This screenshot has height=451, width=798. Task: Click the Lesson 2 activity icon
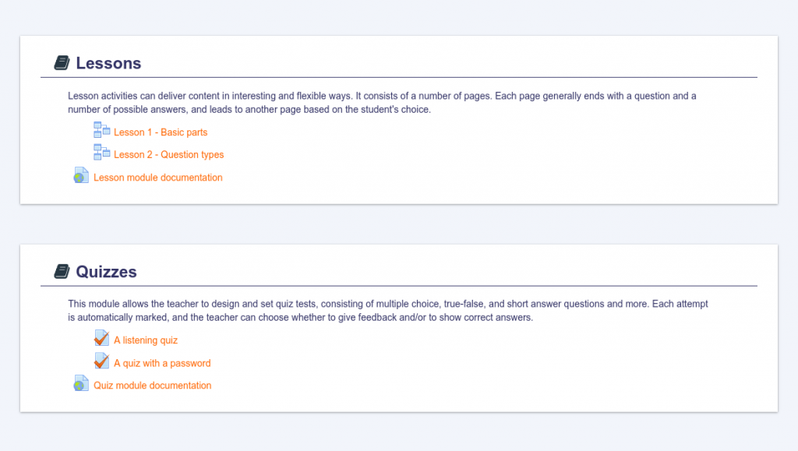click(101, 153)
